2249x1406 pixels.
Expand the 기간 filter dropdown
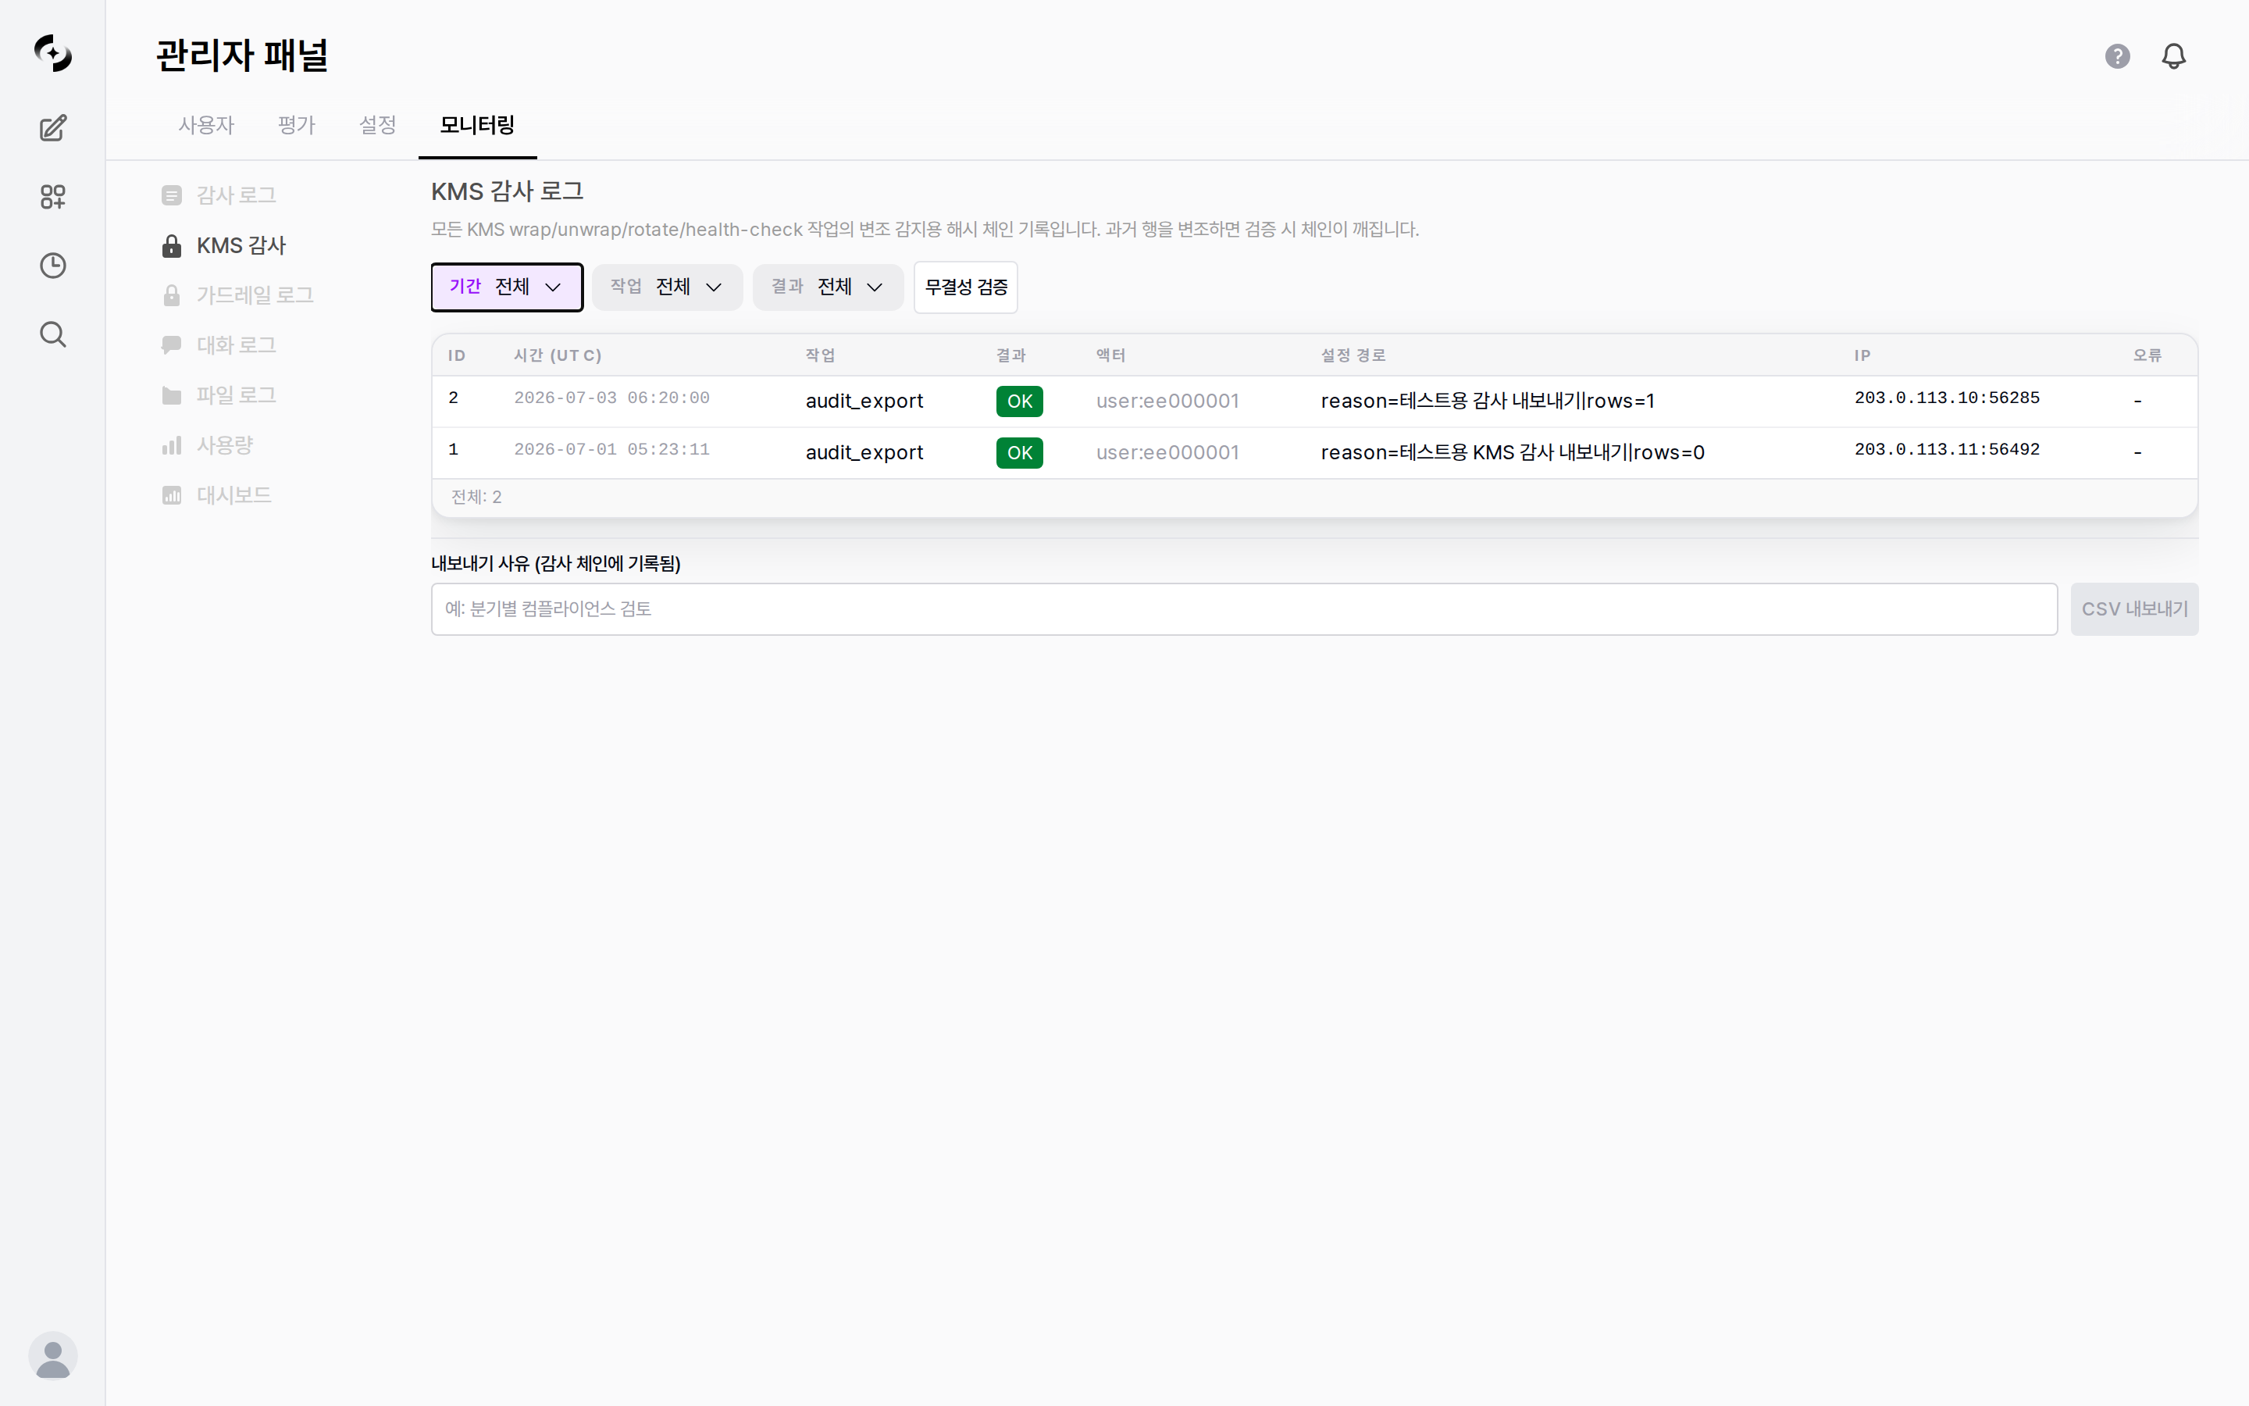[507, 287]
